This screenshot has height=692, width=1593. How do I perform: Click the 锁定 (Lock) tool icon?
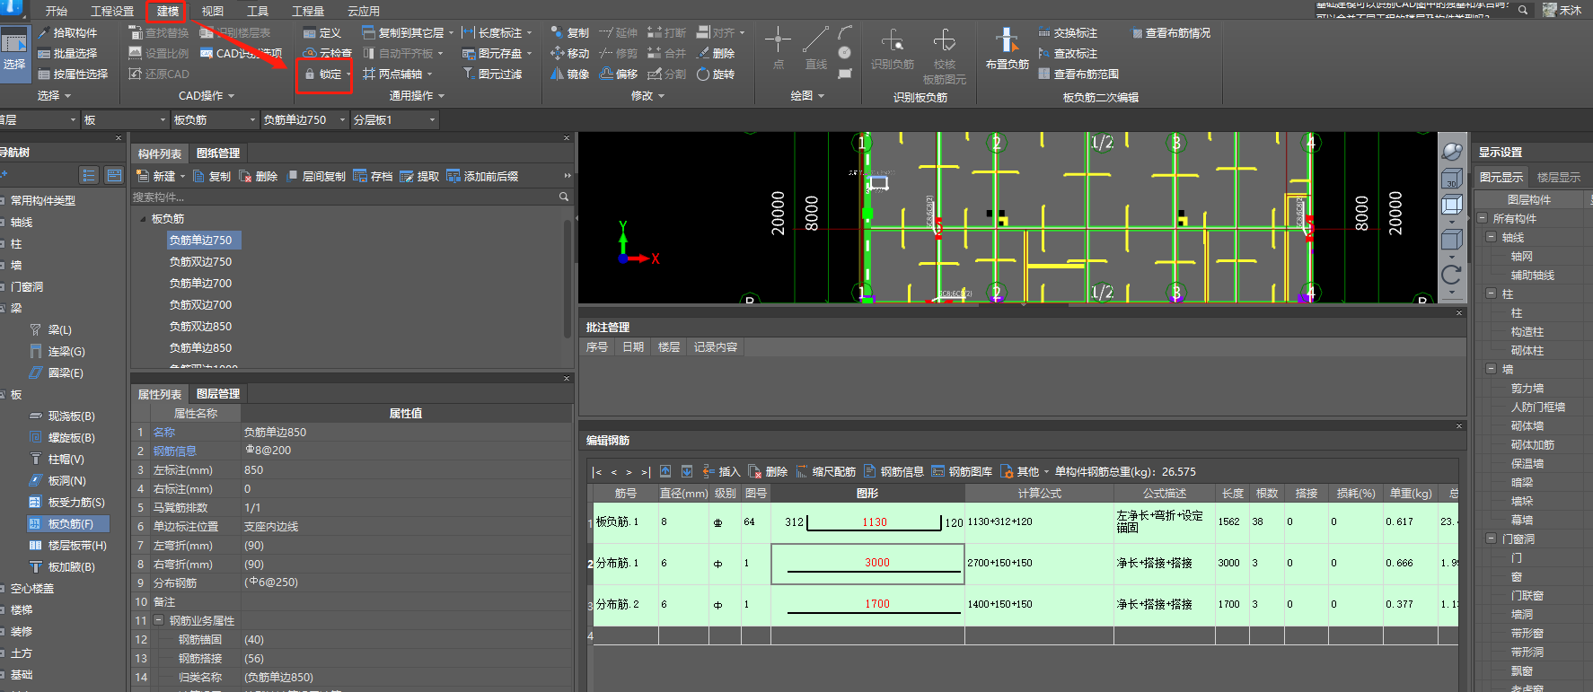pos(310,74)
